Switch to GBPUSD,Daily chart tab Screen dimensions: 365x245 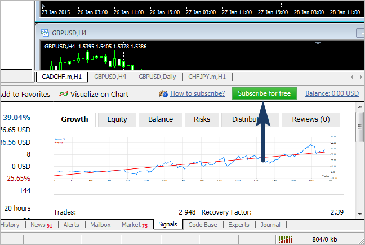click(x=157, y=77)
